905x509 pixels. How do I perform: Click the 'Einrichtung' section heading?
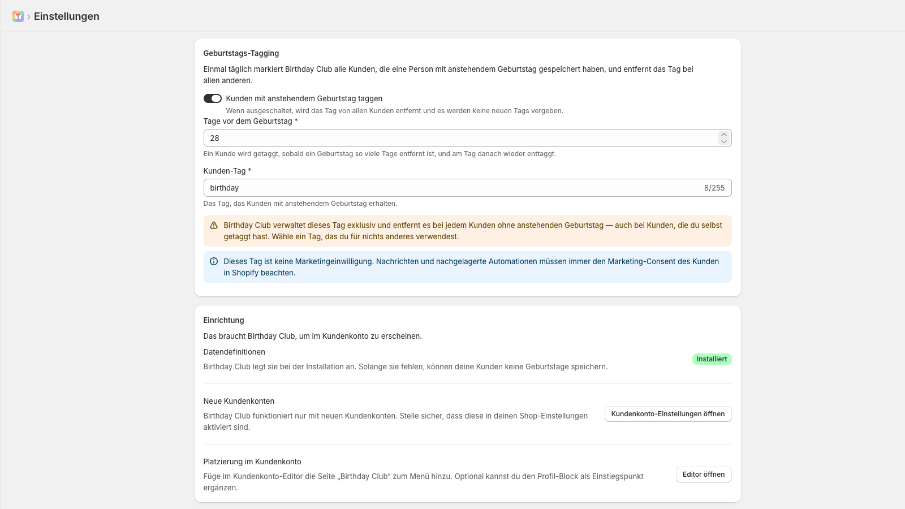coord(223,320)
